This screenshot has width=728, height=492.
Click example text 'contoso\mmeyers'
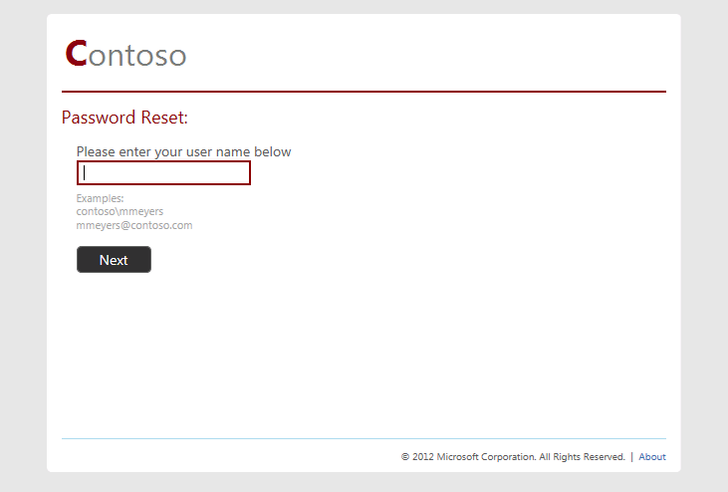pos(120,212)
